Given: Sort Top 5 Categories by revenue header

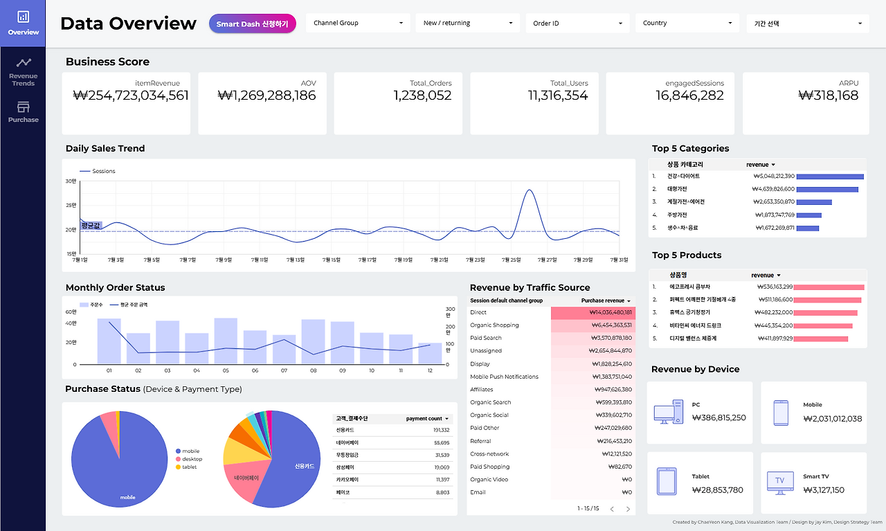Looking at the screenshot, I should 761,165.
